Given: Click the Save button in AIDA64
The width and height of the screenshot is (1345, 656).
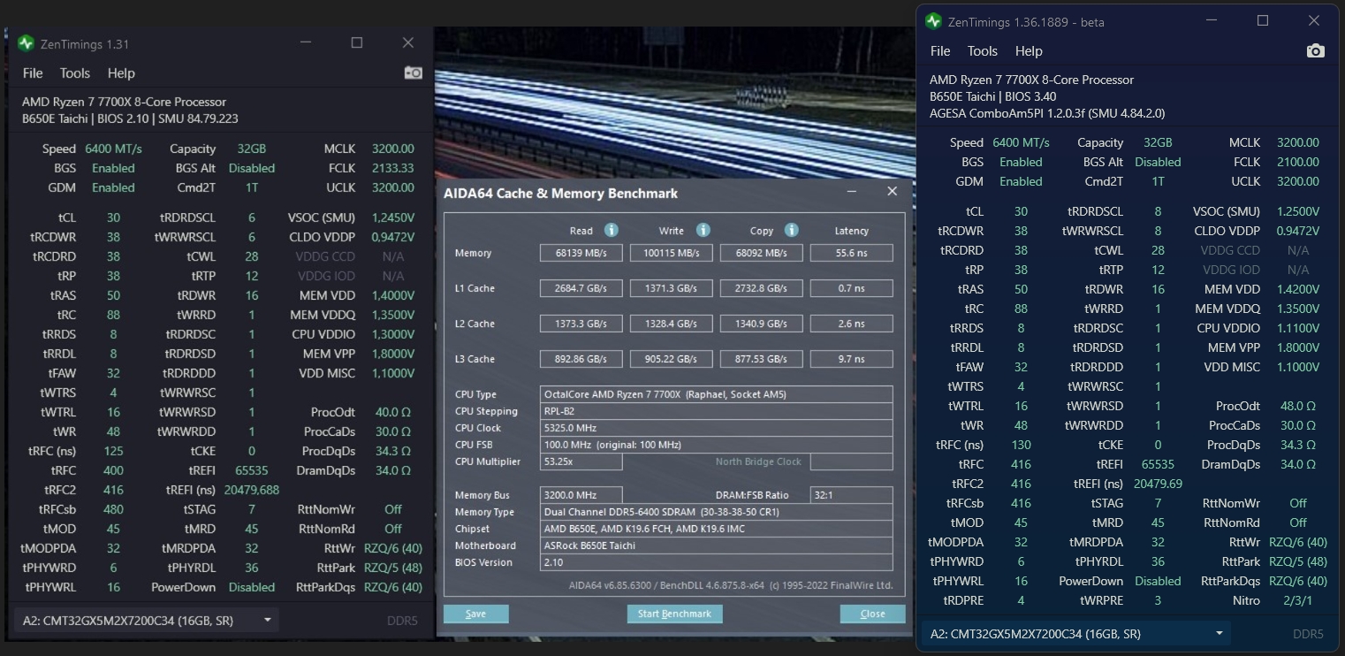Looking at the screenshot, I should point(475,614).
